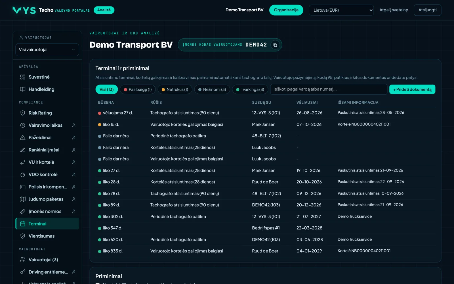Filter by Pasibaigę (1) status
Screen dimensions: 454x284
coord(138,89)
